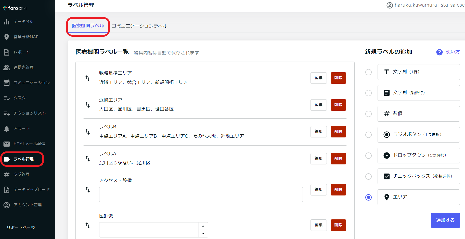Click the reorder arrows for ラベルA
This screenshot has width=465, height=239.
[88, 158]
